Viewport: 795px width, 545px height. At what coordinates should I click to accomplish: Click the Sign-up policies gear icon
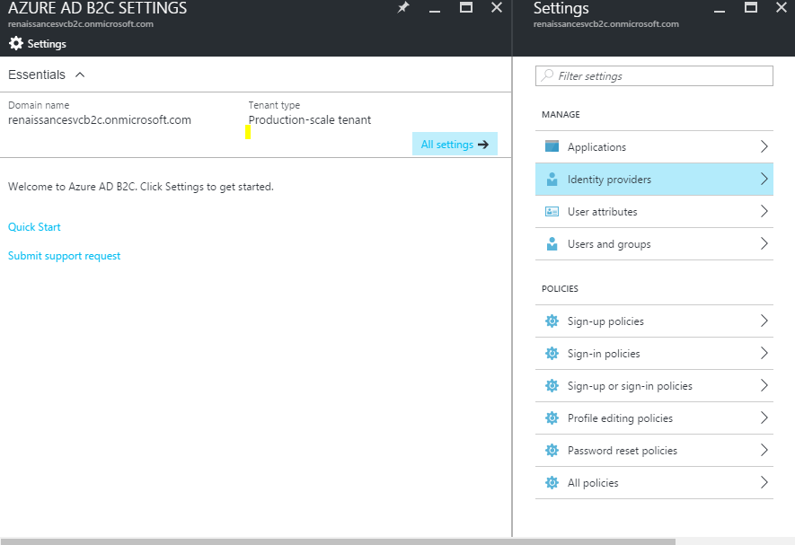(552, 321)
